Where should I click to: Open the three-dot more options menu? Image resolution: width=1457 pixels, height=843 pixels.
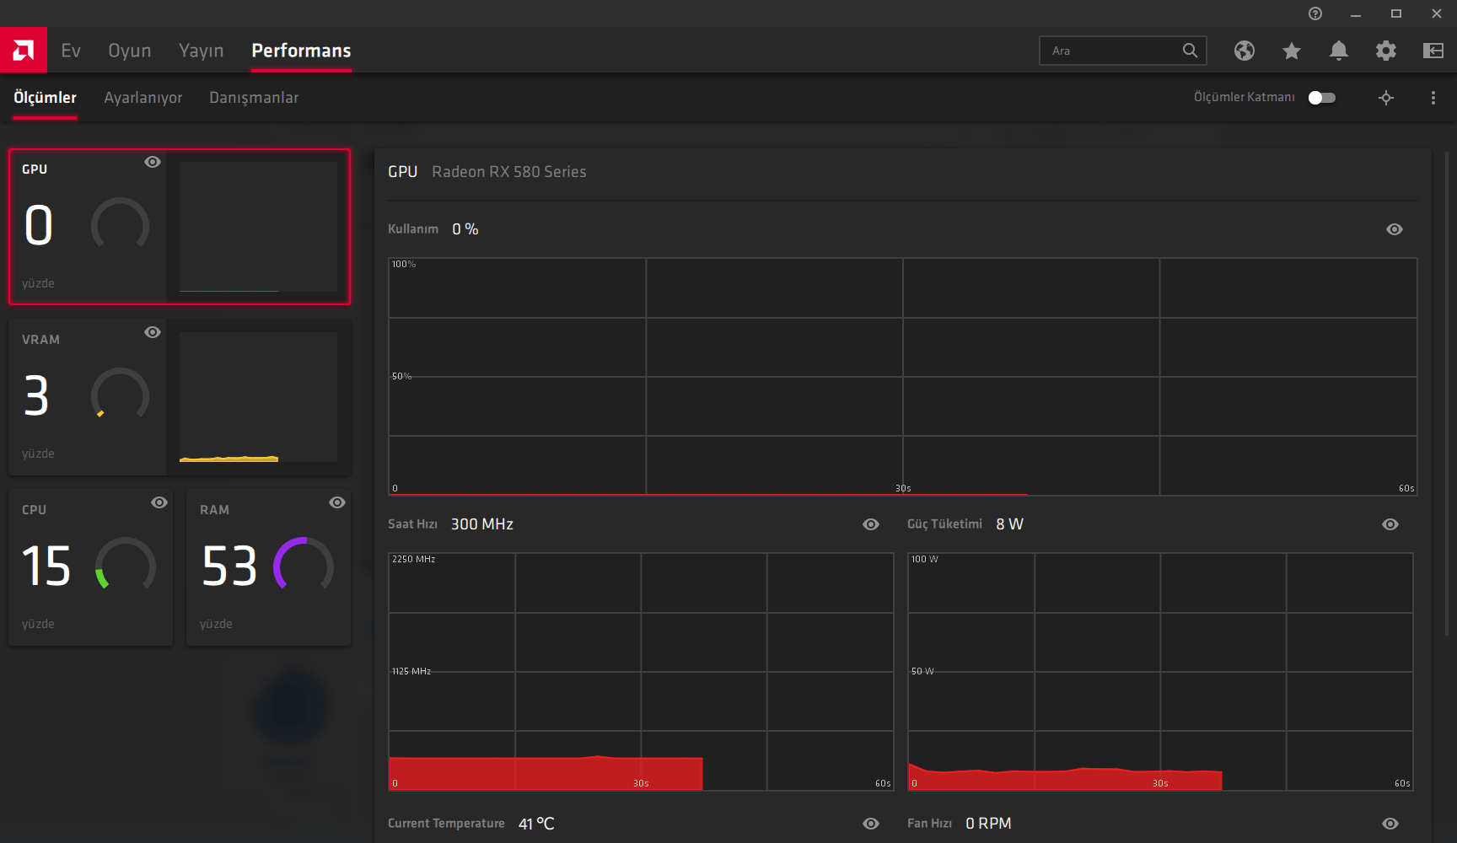coord(1433,98)
